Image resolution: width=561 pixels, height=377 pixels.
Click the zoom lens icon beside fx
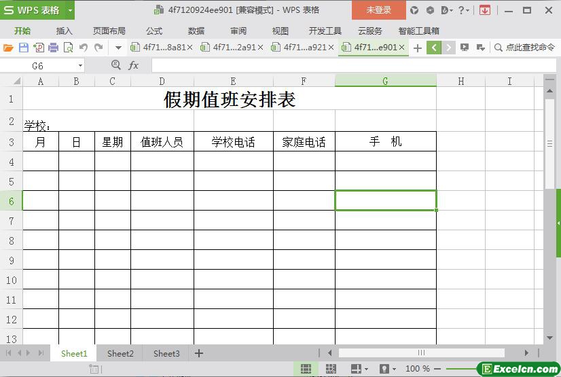(115, 65)
